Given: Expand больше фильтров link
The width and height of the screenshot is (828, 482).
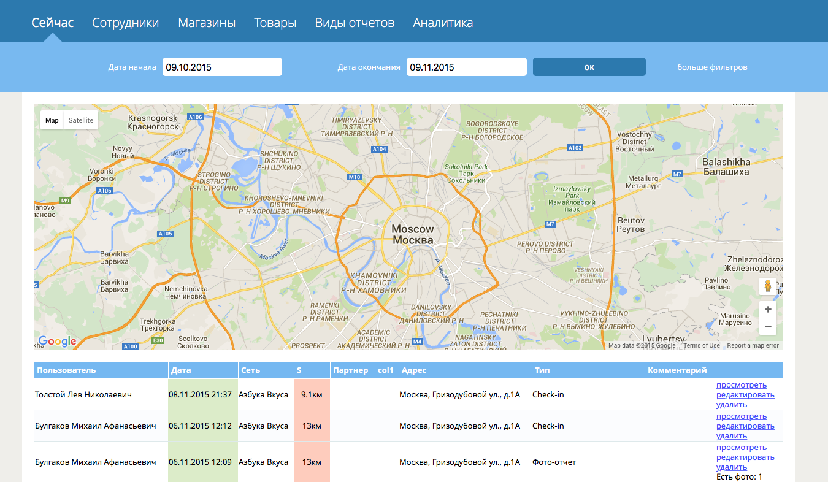Looking at the screenshot, I should [712, 67].
